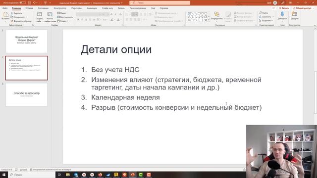Switch to the Рецензирование tab
This screenshot has height=178, width=317.
(x=138, y=8)
